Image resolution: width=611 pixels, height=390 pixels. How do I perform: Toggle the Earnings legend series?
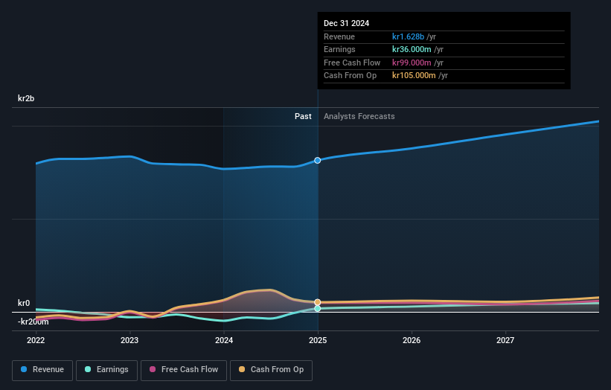coord(106,370)
